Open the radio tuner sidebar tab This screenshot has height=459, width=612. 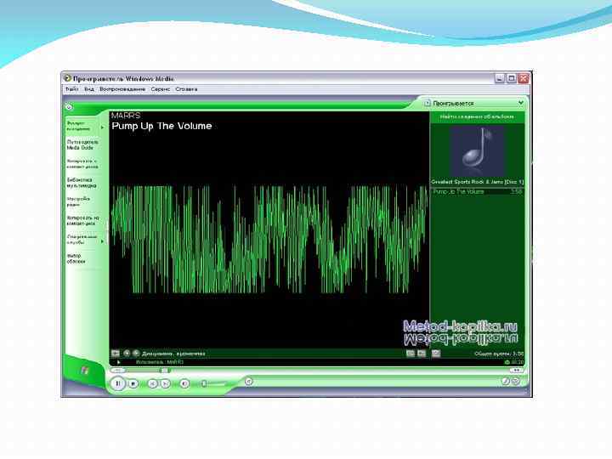point(78,201)
